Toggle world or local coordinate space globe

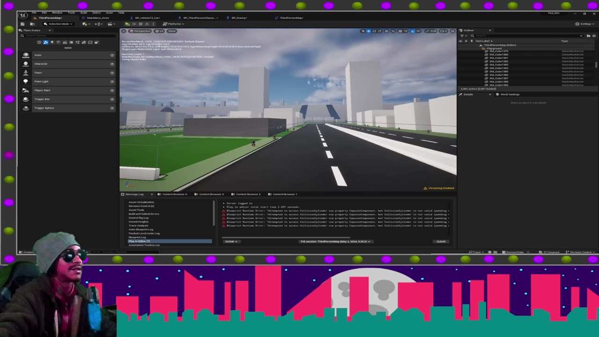[x=387, y=31]
